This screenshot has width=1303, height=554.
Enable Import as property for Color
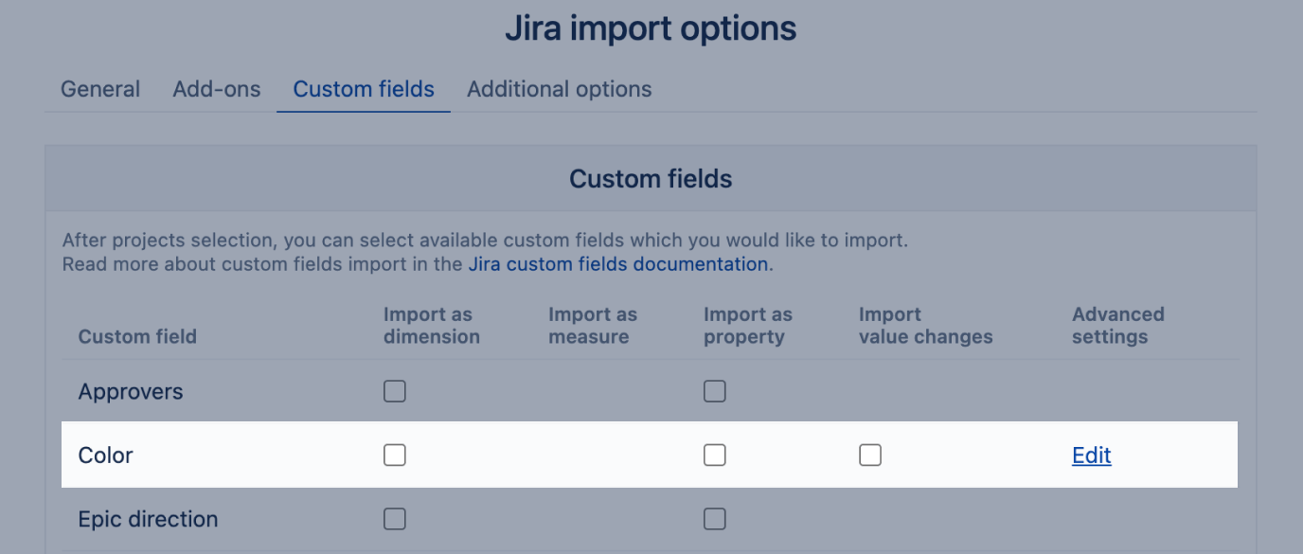click(715, 456)
